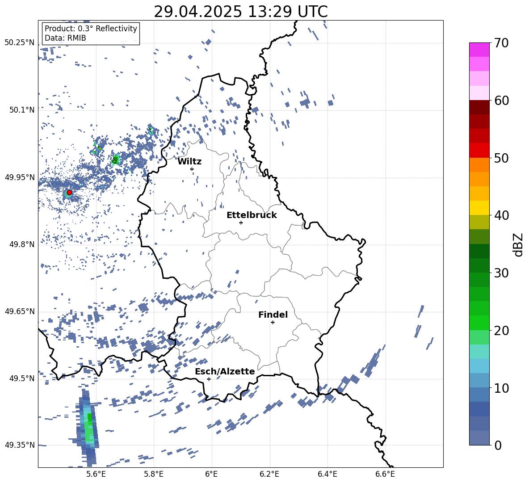
Task: Click the turquoise colorbar segment above 15
Action: pyautogui.click(x=479, y=352)
